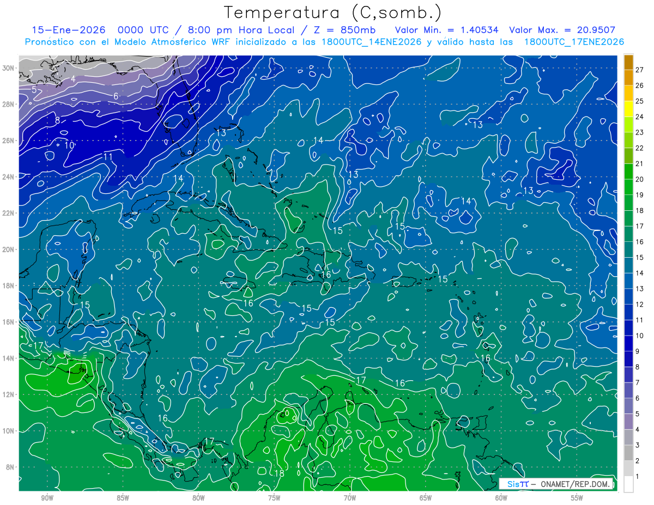
Task: Click the dark blue legend band between 9 and 10
Action: (x=629, y=343)
